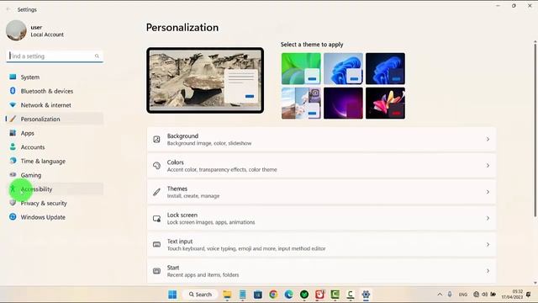The width and height of the screenshot is (538, 303).
Task: Open the notification bell icon
Action: pyautogui.click(x=529, y=295)
